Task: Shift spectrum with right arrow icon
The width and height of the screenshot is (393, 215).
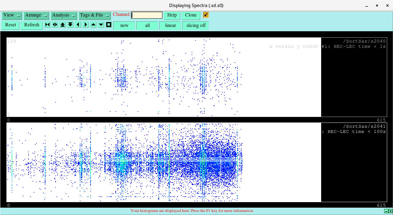Action: point(86,25)
